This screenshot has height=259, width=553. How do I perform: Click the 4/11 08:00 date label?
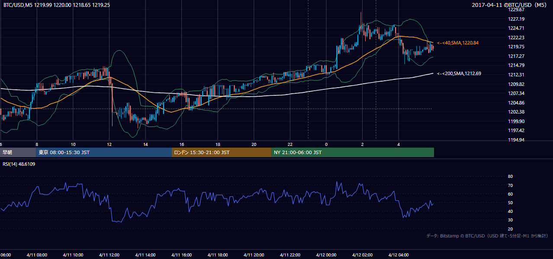click(x=37, y=255)
